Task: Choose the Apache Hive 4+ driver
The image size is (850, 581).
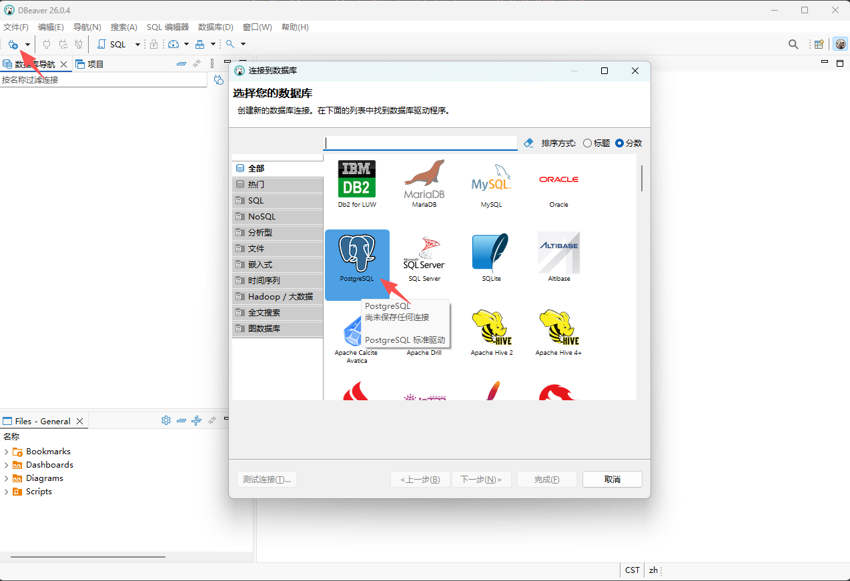Action: pyautogui.click(x=558, y=332)
